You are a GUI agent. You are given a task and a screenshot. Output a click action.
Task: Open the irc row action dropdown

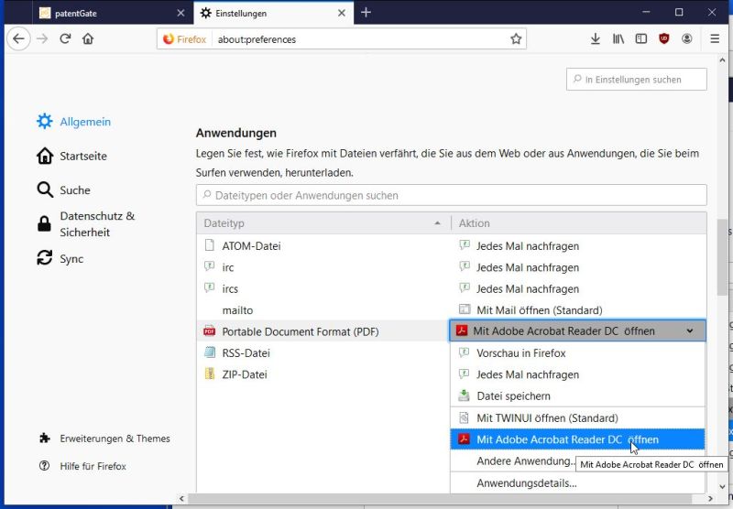(x=578, y=267)
